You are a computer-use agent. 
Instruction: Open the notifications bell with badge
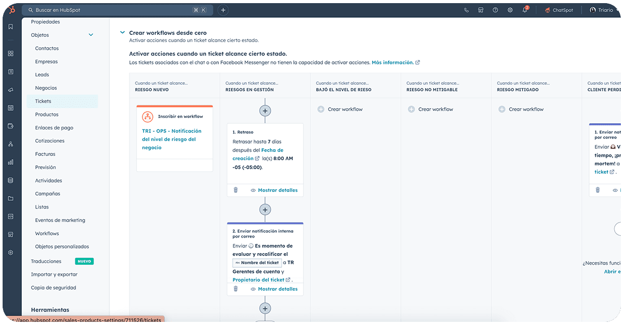pyautogui.click(x=525, y=10)
